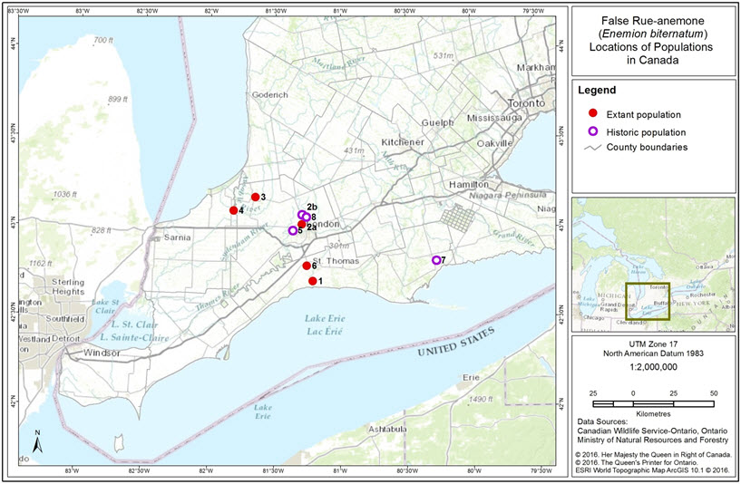Click the kilometre scale bar
Viewport: 741px width, 484px height.
click(653, 403)
